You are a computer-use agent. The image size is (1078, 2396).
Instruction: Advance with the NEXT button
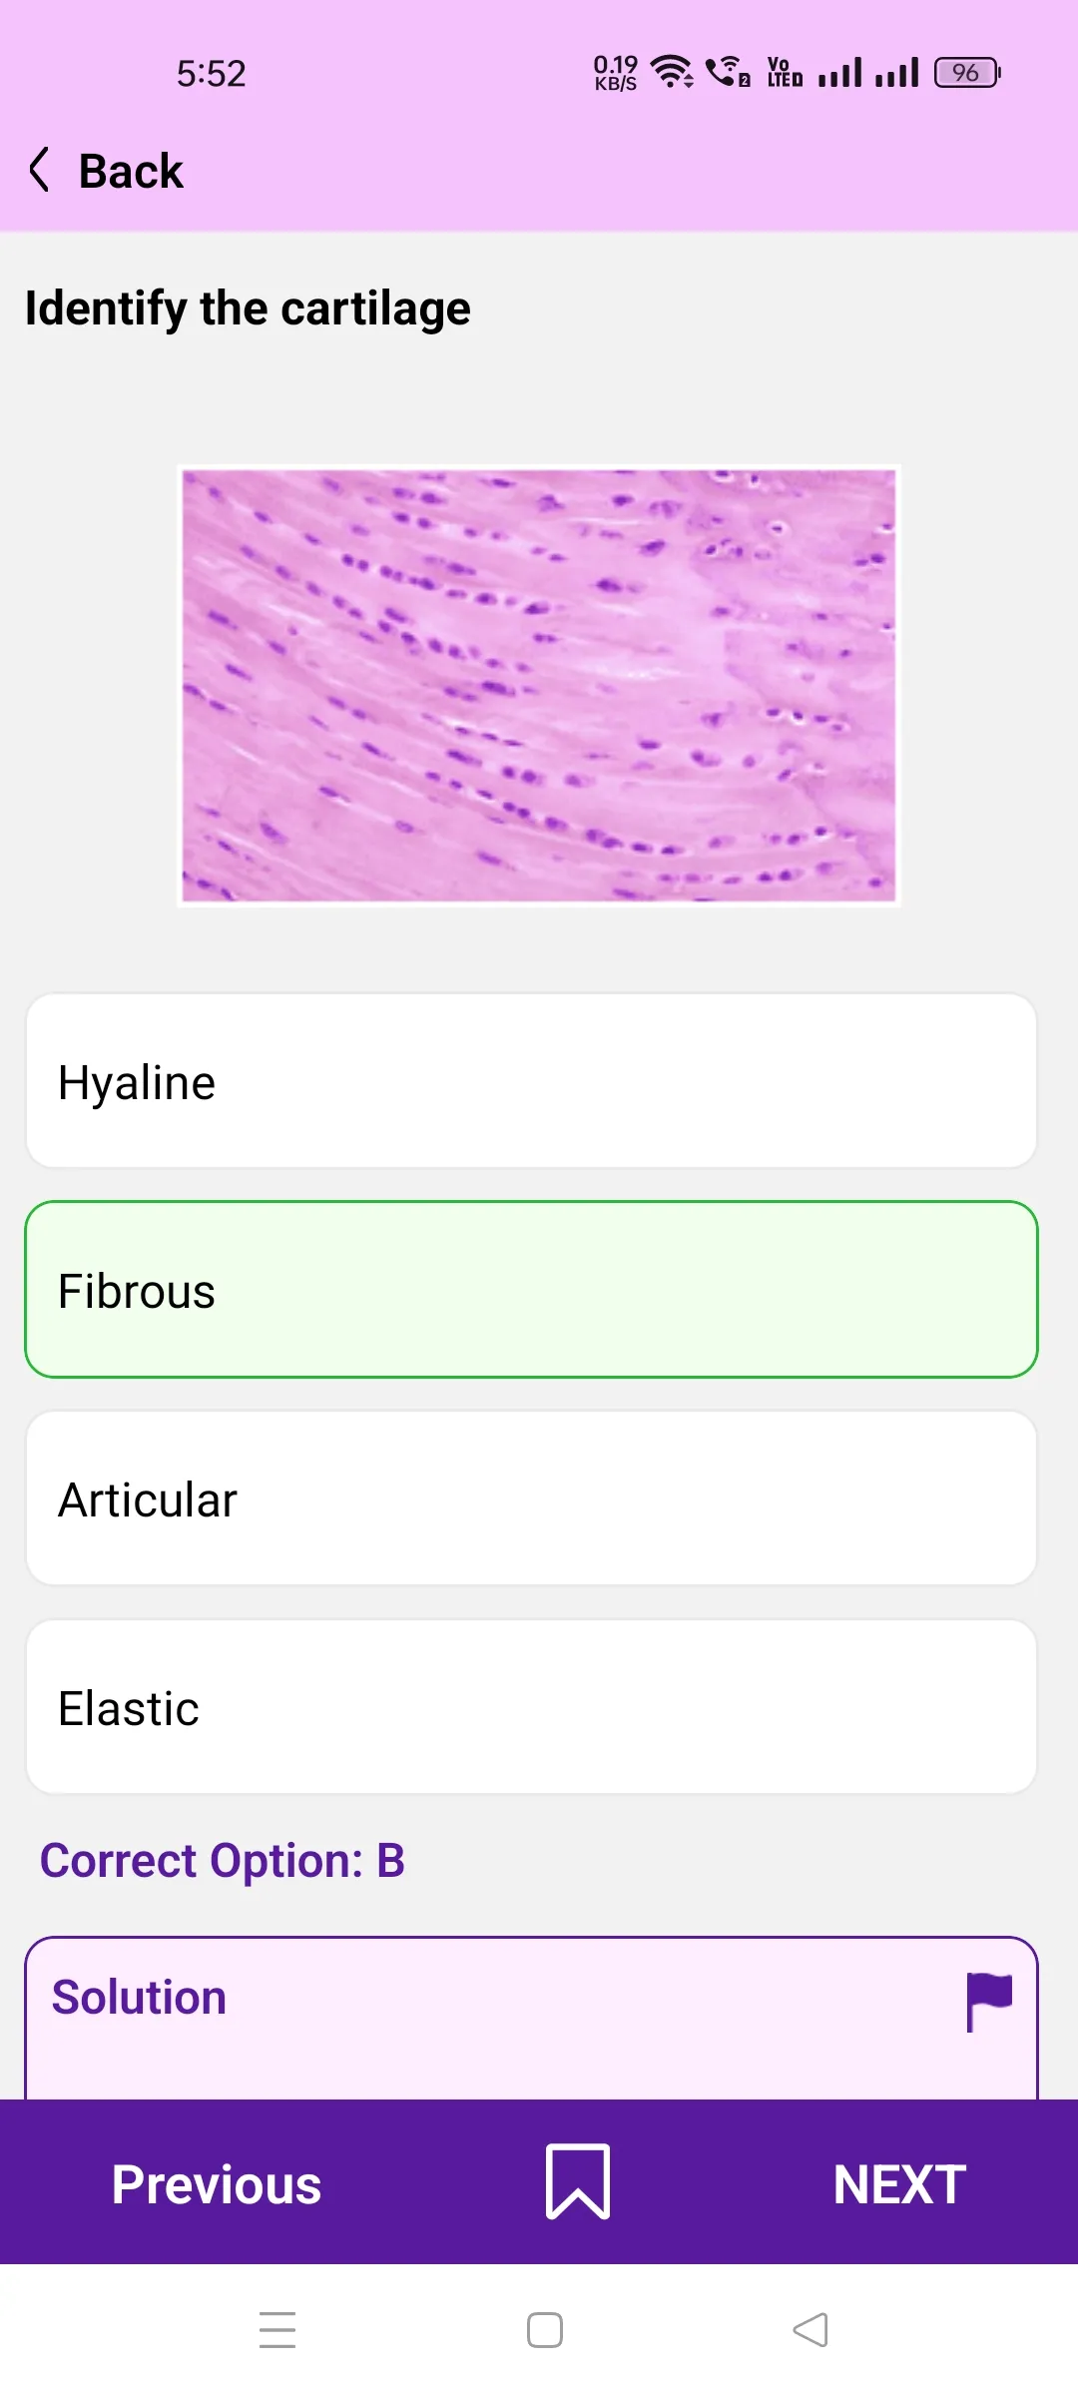(898, 2183)
